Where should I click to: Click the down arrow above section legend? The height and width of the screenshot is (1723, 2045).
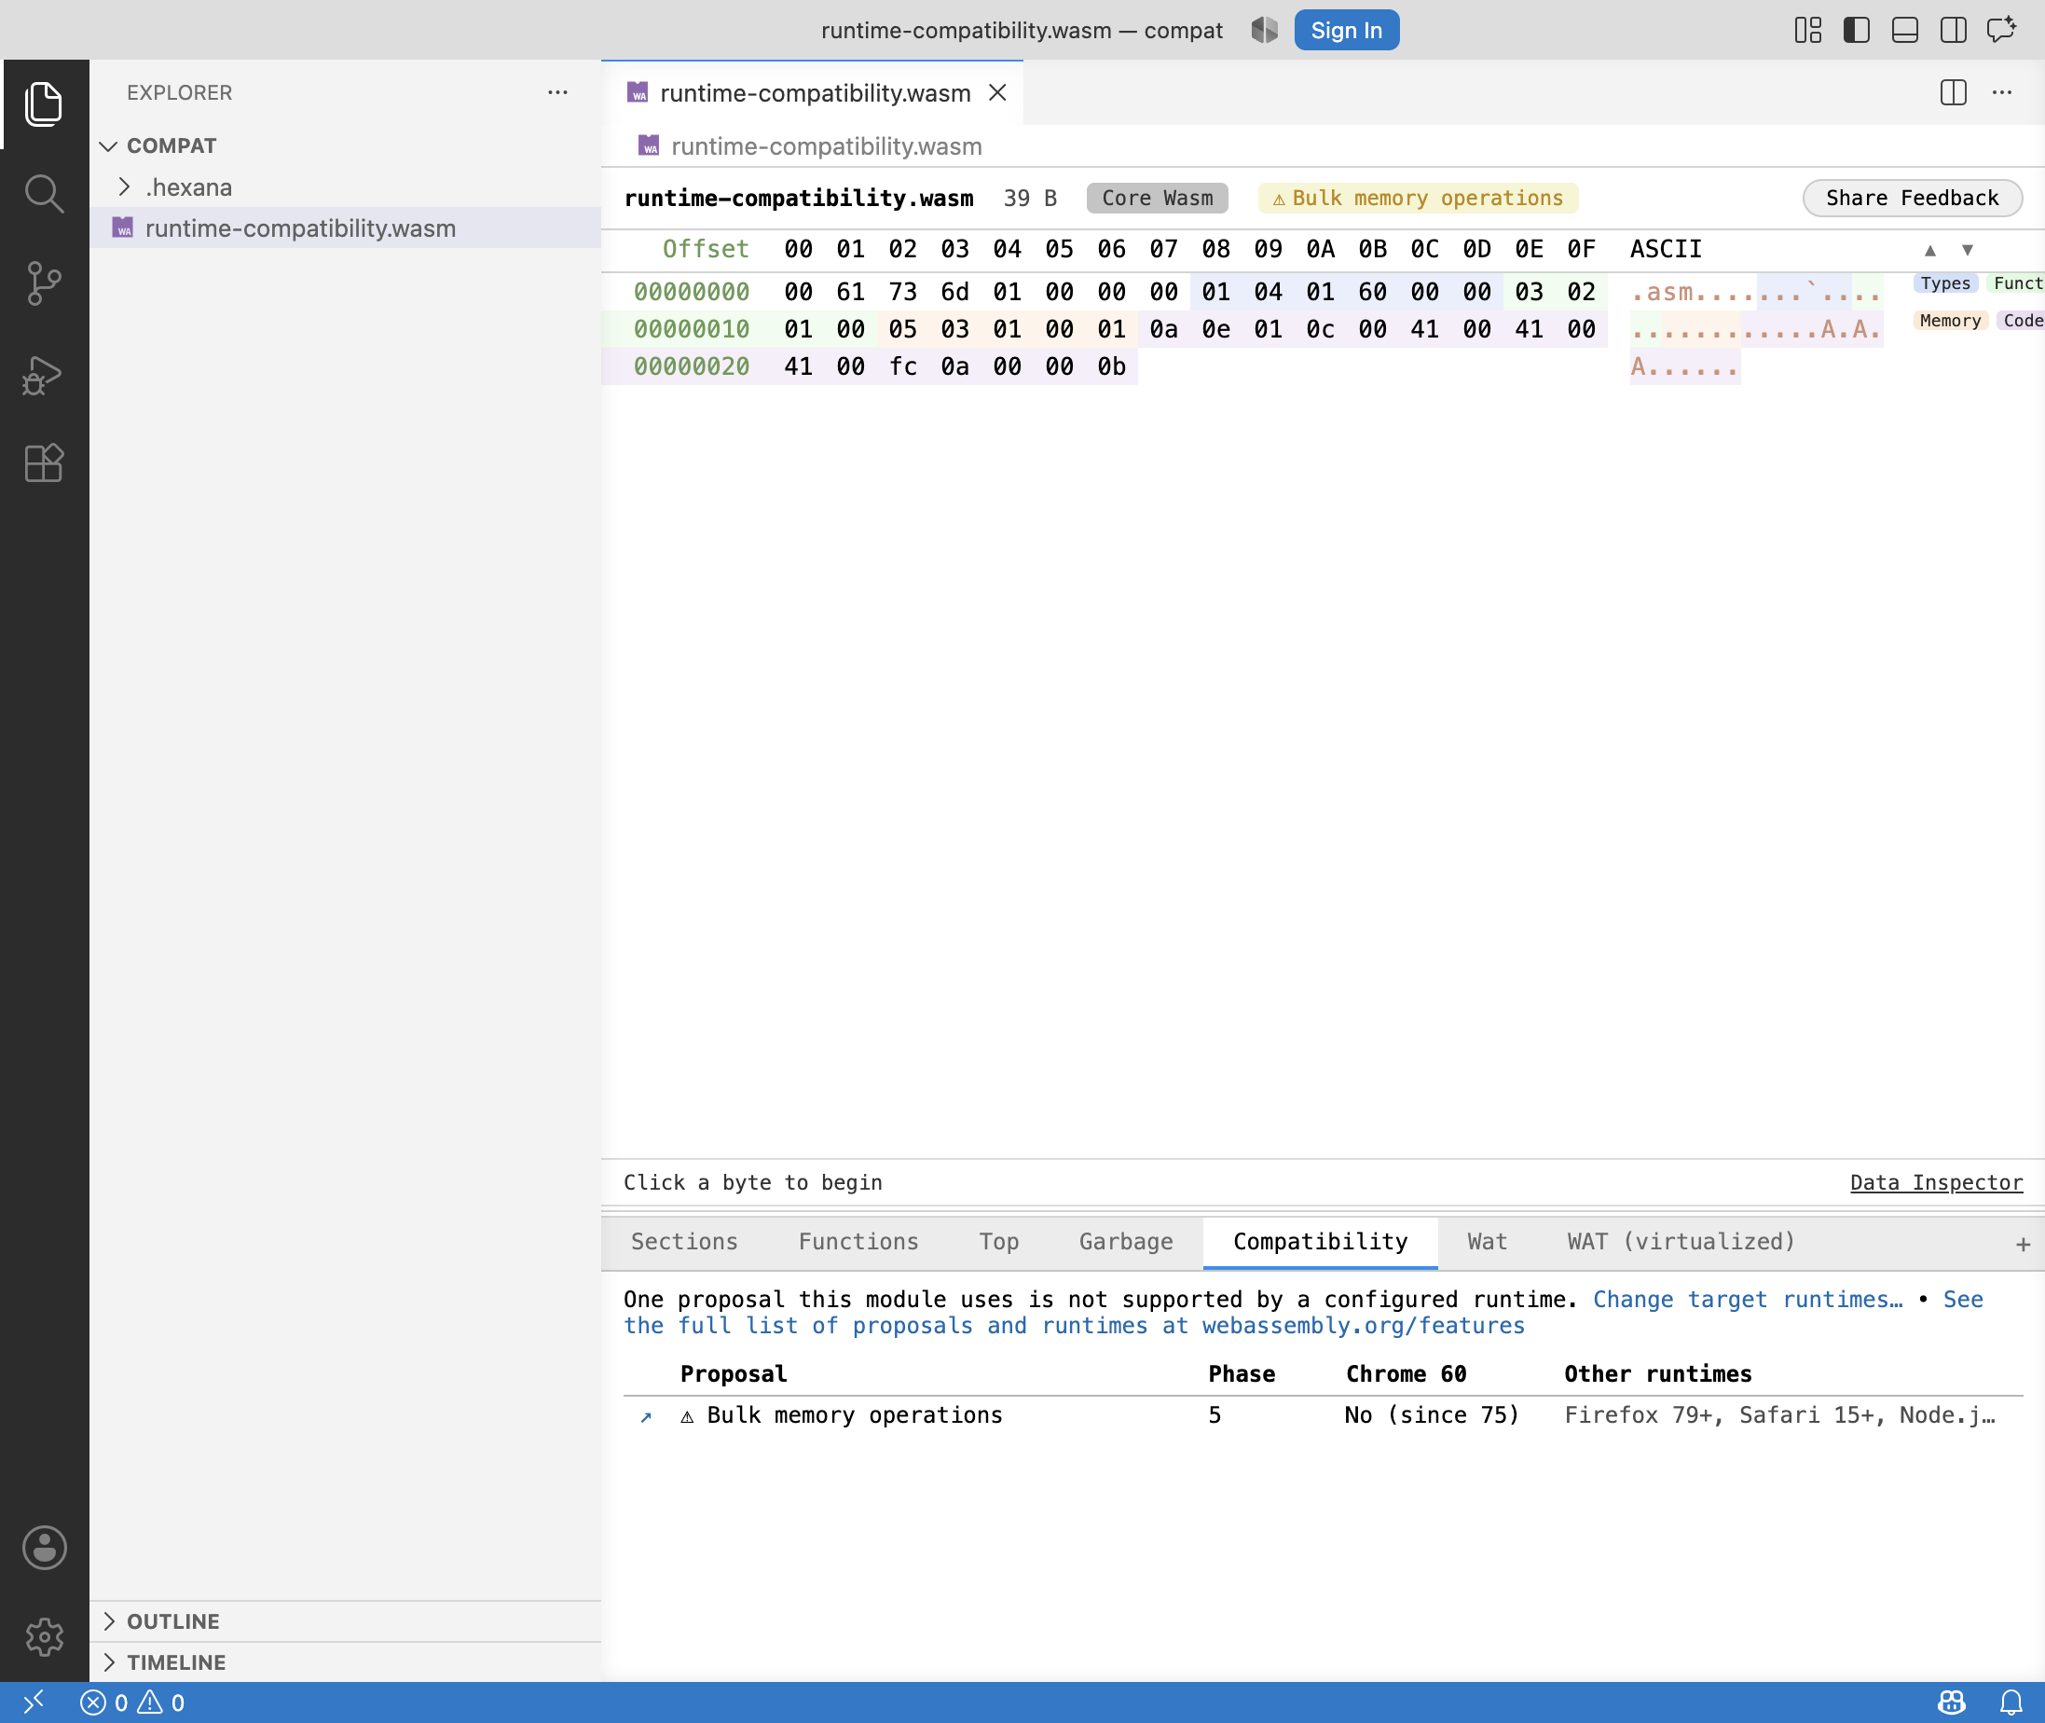(1967, 250)
